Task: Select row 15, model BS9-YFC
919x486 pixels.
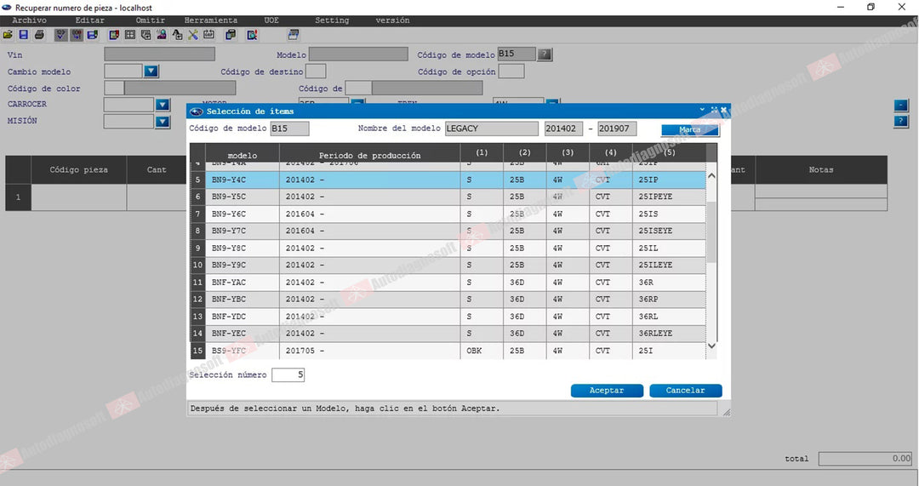Action: (x=448, y=351)
